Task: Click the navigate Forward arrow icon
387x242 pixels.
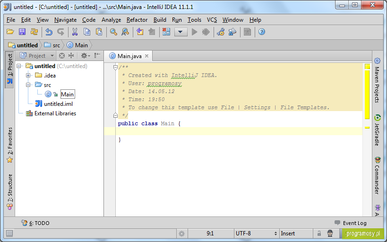Action: pyautogui.click(x=152, y=32)
